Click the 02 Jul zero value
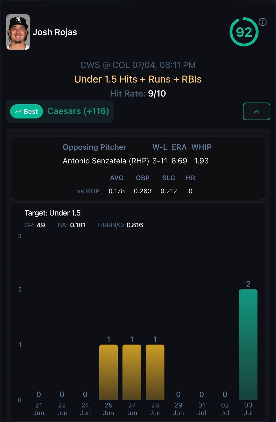This screenshot has width=276, height=422. click(225, 394)
